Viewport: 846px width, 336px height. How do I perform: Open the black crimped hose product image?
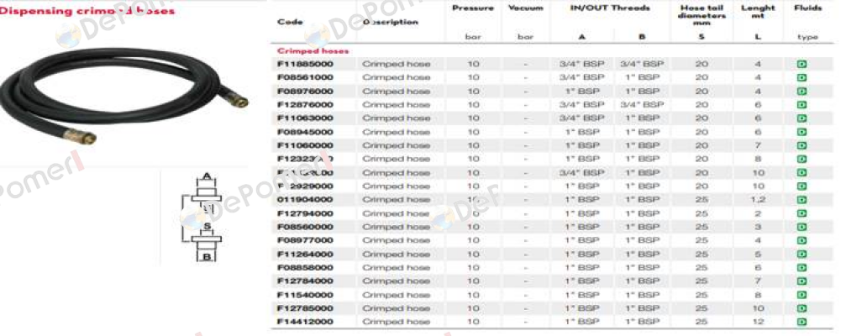tap(123, 96)
